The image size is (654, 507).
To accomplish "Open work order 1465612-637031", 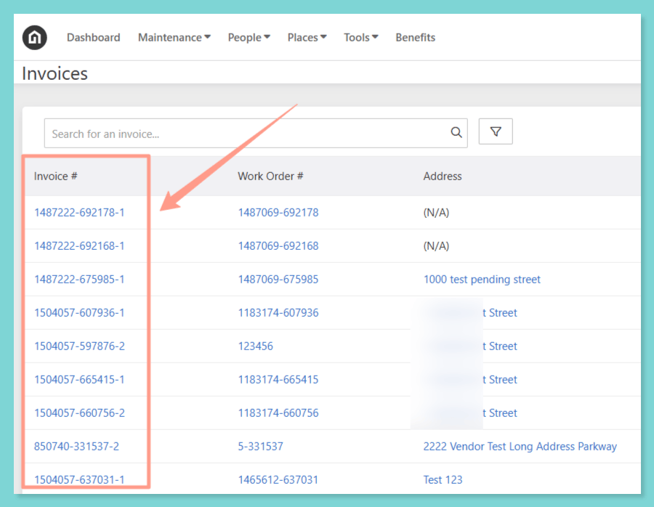I will (x=278, y=480).
